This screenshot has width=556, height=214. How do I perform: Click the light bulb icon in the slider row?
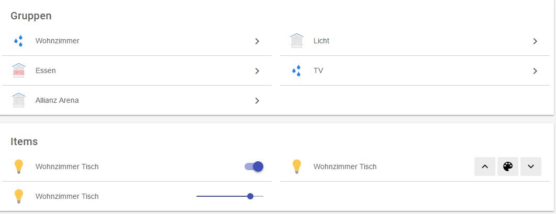click(19, 196)
